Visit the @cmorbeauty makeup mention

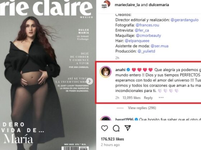click(x=148, y=36)
